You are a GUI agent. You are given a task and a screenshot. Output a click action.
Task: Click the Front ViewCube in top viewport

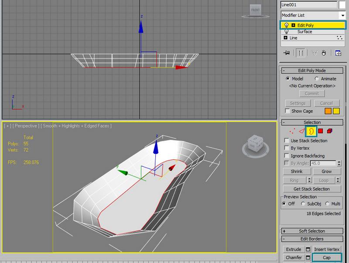(255, 10)
